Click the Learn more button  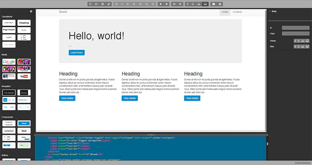(x=76, y=53)
